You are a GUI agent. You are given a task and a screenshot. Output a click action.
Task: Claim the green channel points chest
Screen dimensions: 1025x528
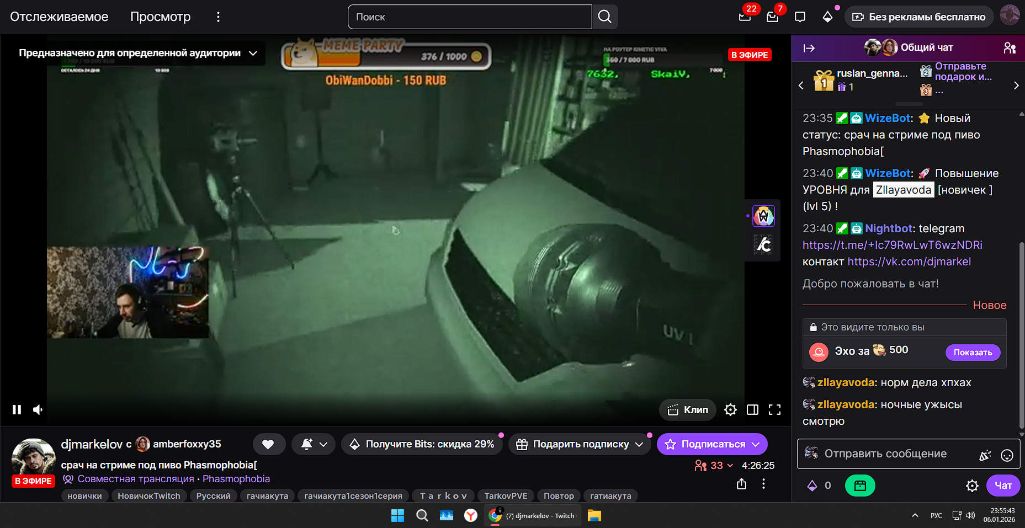coord(860,486)
